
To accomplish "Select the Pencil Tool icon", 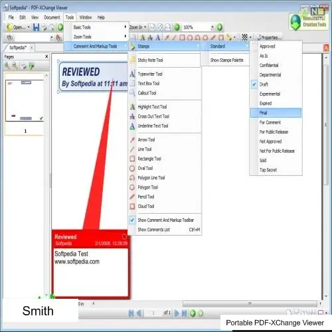I will pos(132,197).
